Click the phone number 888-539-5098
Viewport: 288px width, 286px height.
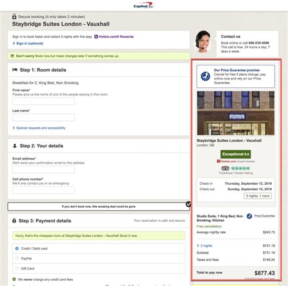(x=259, y=43)
